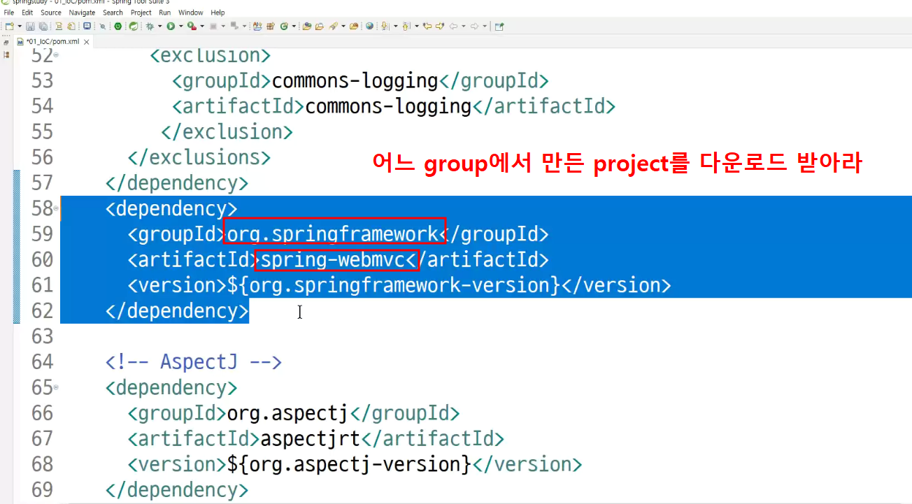Viewport: 912px width, 504px height.
Task: Toggle Skip All Breakpoints
Action: click(103, 27)
